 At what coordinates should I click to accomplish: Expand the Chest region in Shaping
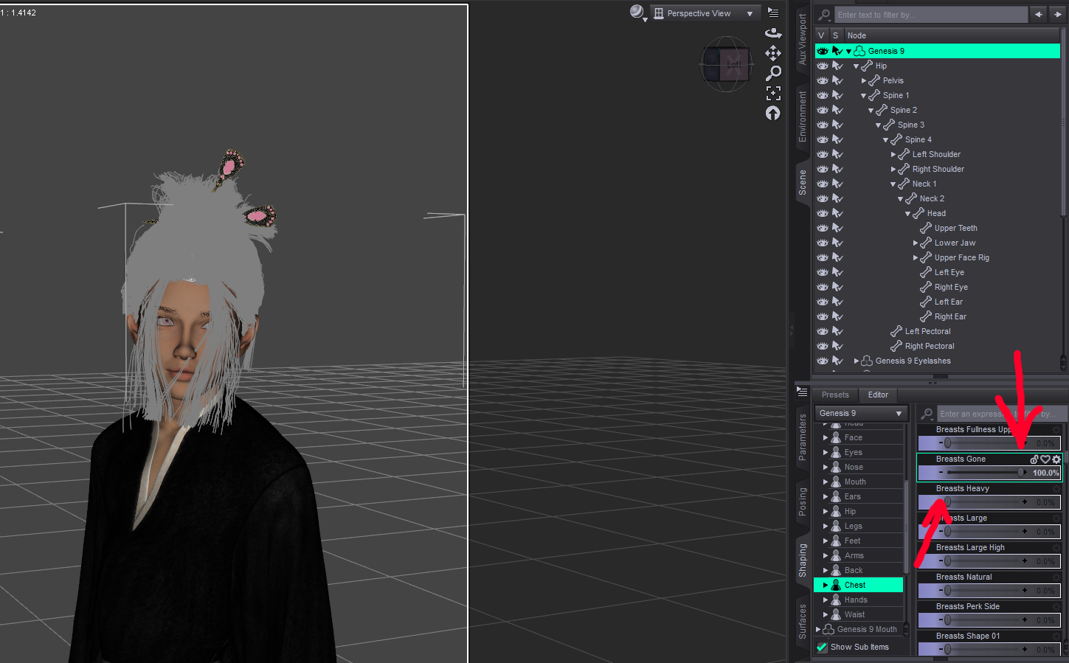(826, 585)
